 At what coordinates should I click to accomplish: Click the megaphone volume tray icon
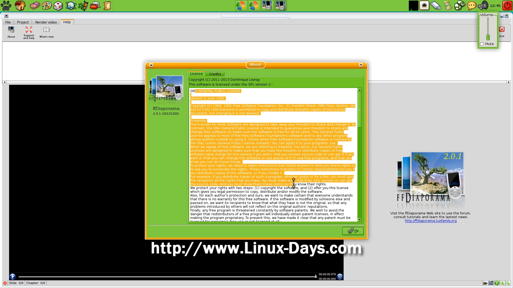tap(483, 6)
